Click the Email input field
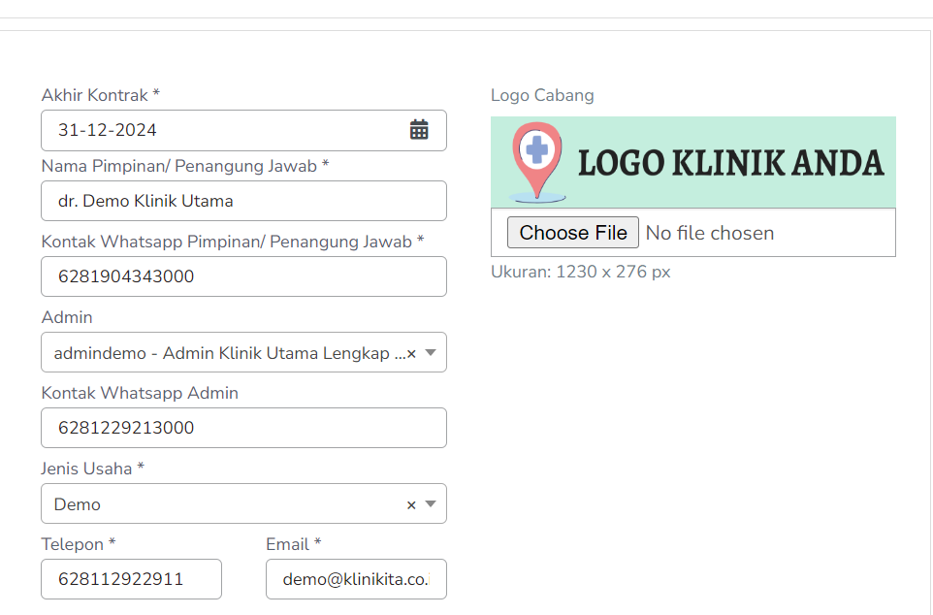933x615 pixels. click(x=356, y=579)
